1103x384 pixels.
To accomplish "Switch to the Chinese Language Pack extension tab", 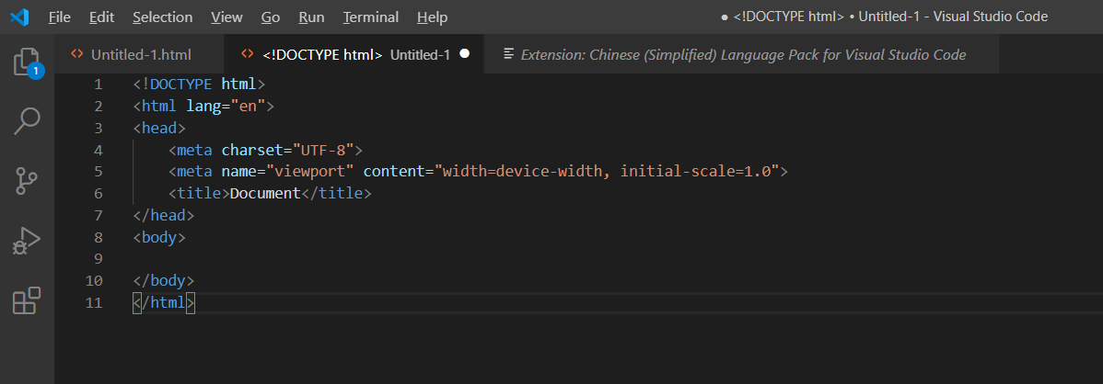I will point(743,54).
